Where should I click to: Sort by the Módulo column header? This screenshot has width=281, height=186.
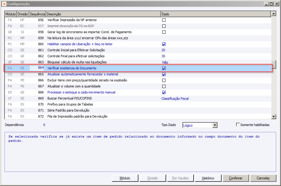(11, 14)
